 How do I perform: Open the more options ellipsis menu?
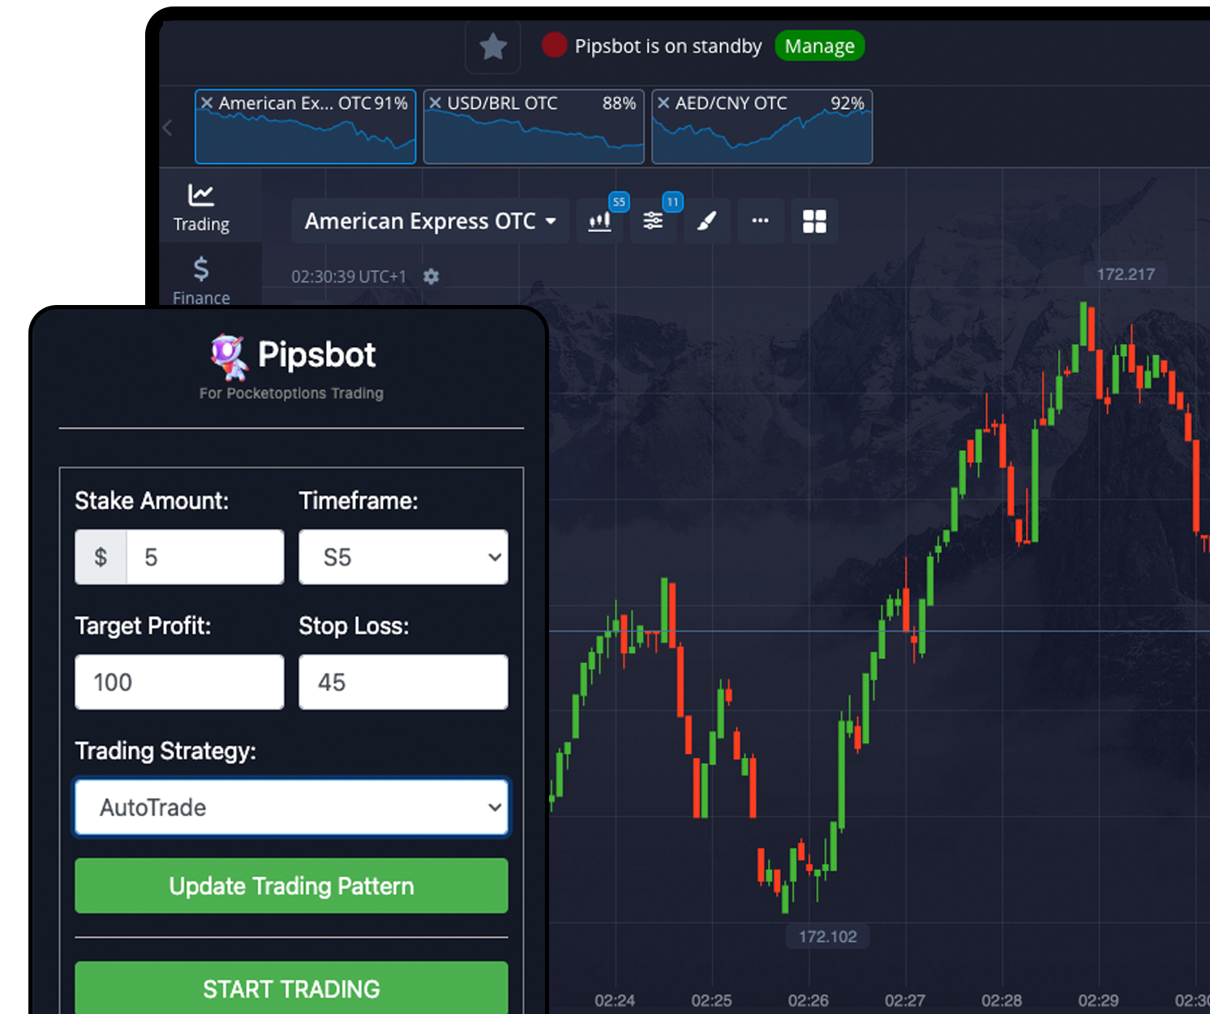(x=760, y=221)
